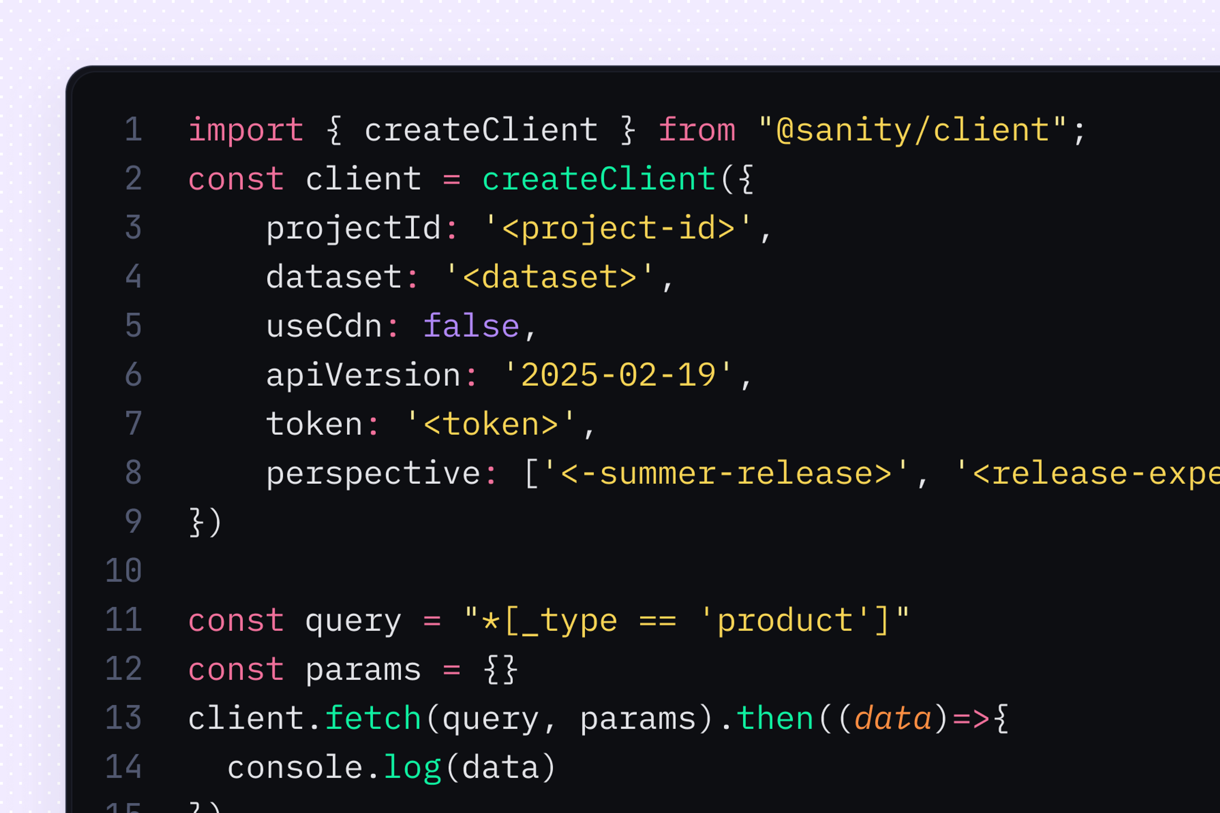
Task: Click the empty '{}' object on line 12
Action: (500, 670)
